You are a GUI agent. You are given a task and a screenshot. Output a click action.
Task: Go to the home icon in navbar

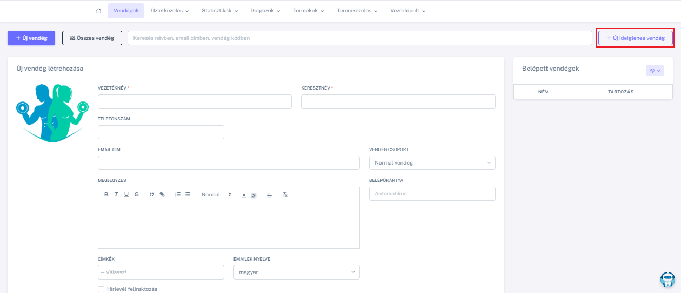point(98,11)
